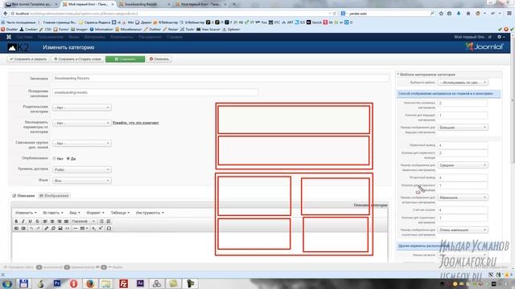Screen dimensions: 515x289
Task: Align text right in the editor
Action: (60, 222)
